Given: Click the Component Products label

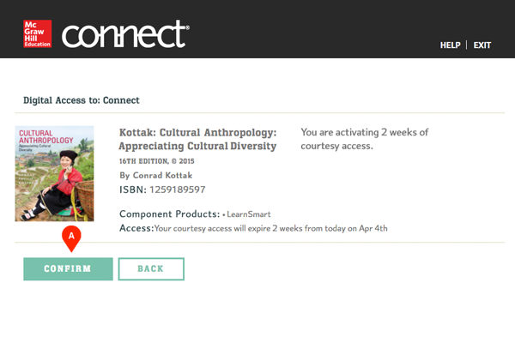Looking at the screenshot, I should point(169,214).
